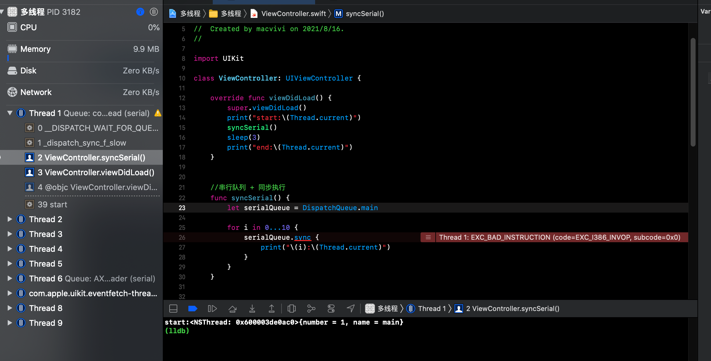Click syncSerial() call on line 15
This screenshot has width=711, height=361.
coord(252,127)
